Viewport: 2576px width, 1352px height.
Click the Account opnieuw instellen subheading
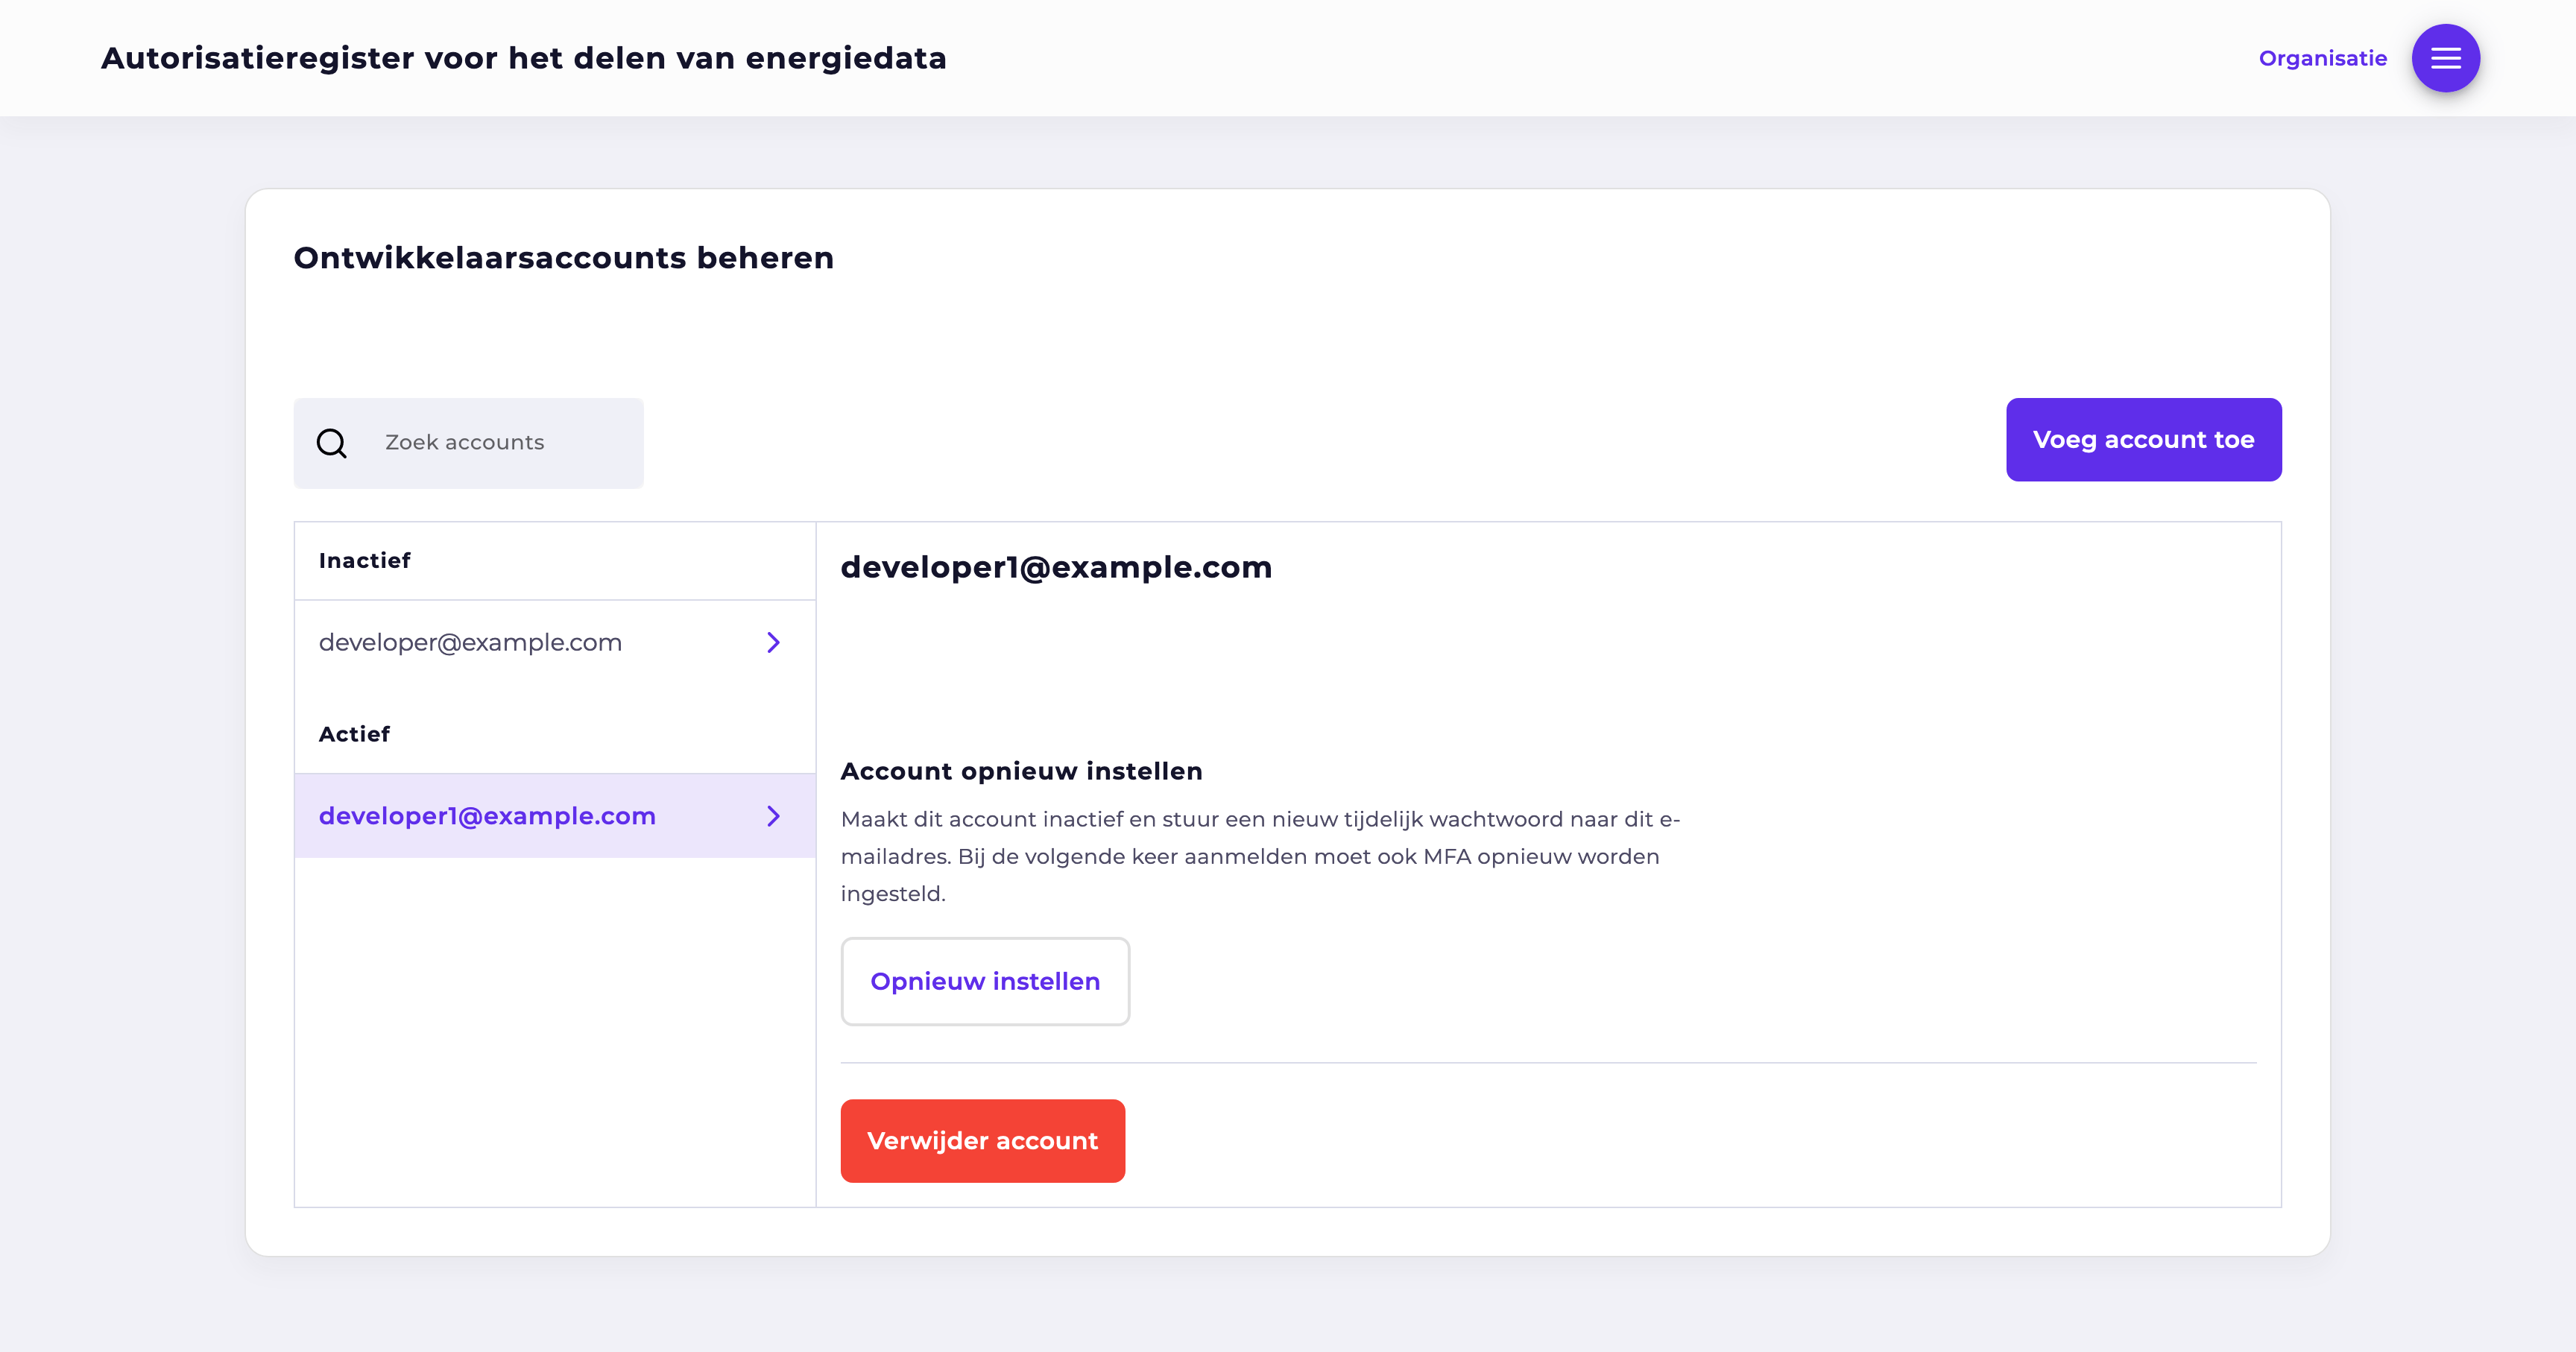1021,771
